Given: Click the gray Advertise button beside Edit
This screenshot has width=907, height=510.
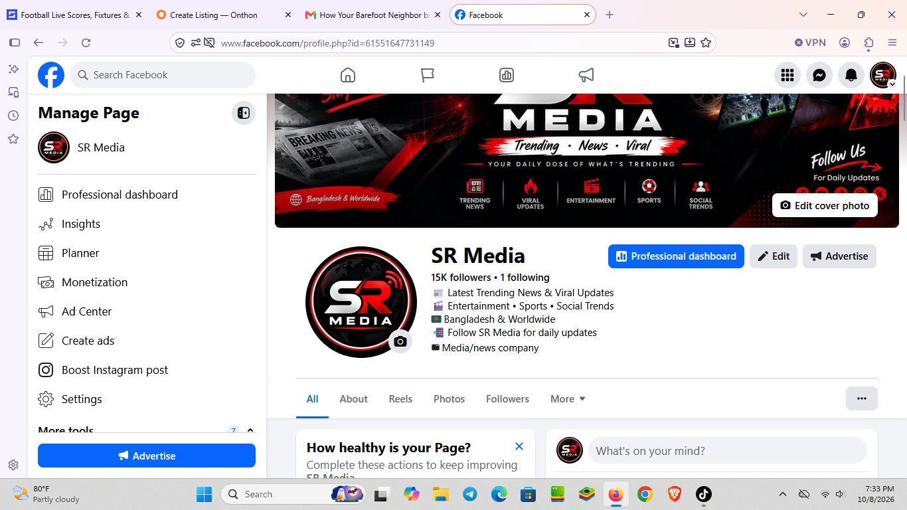Looking at the screenshot, I should (x=839, y=256).
